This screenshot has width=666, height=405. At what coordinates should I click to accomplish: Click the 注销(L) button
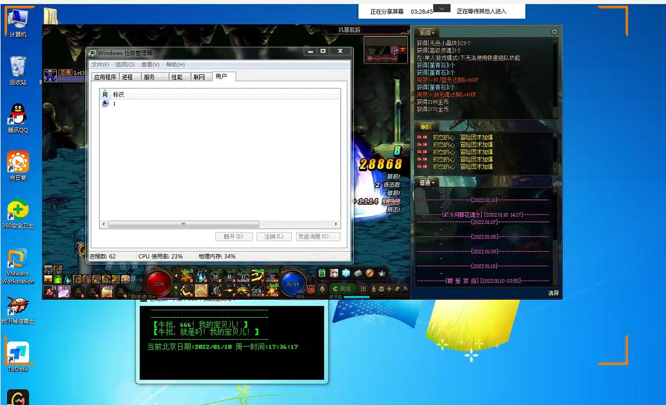(x=274, y=237)
